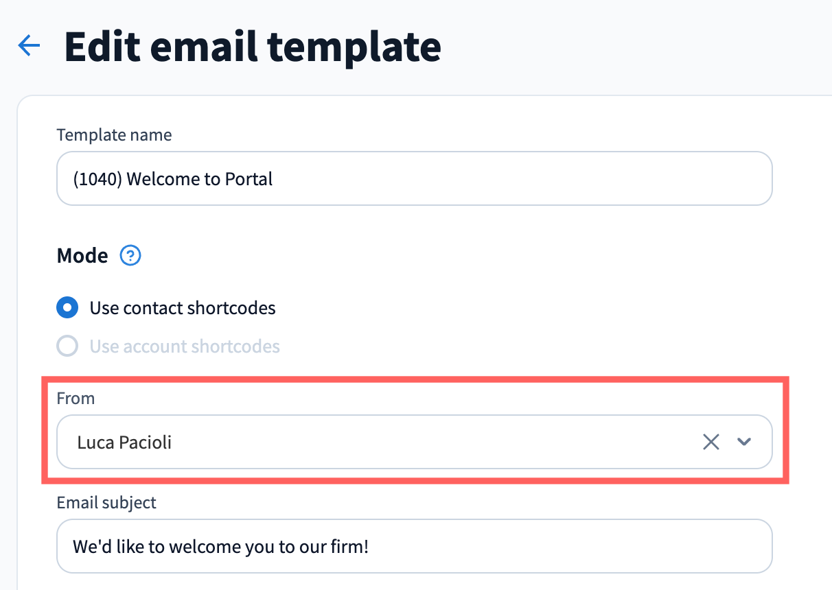Click the "Email subject" field label
The width and height of the screenshot is (832, 590).
click(x=106, y=503)
